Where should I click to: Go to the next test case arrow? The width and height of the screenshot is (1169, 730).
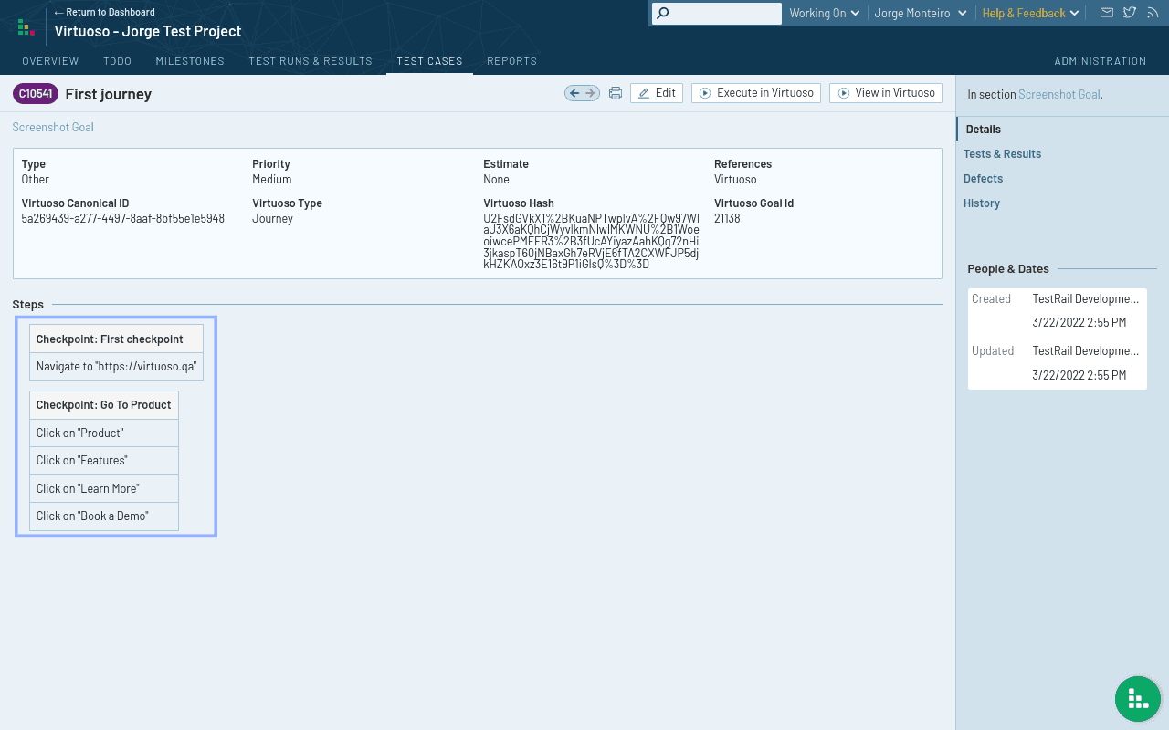coord(590,93)
